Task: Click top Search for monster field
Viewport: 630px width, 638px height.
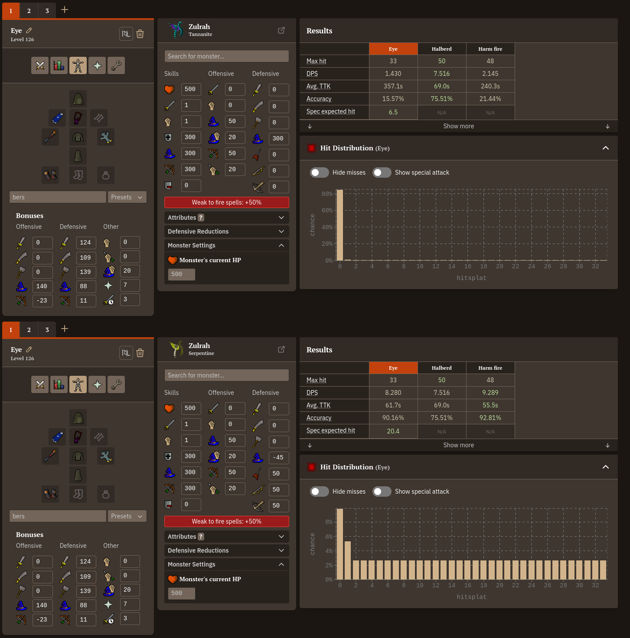Action: coord(227,56)
